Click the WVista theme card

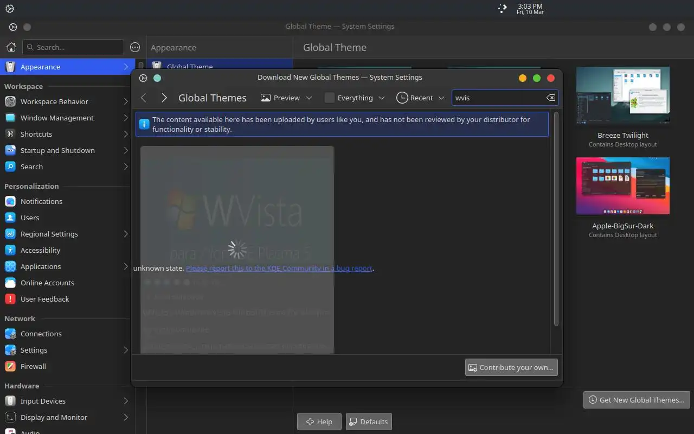pyautogui.click(x=237, y=250)
